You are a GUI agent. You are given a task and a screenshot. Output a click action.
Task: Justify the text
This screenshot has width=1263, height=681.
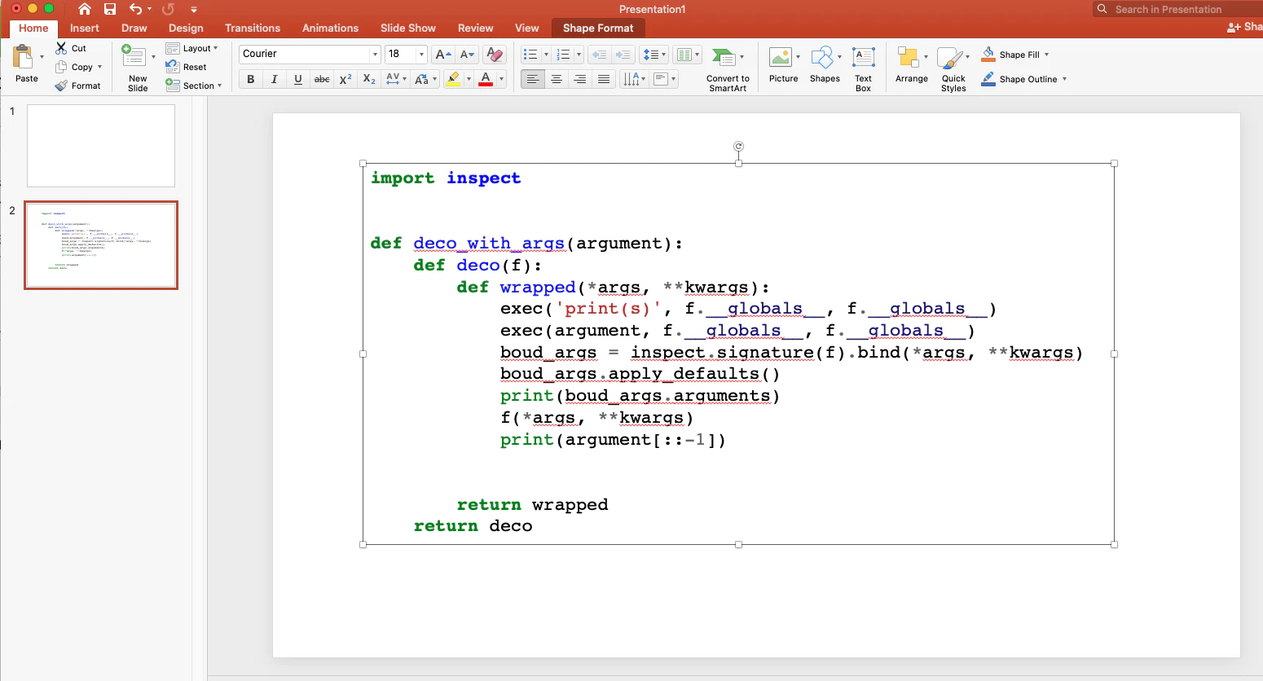[x=604, y=79]
